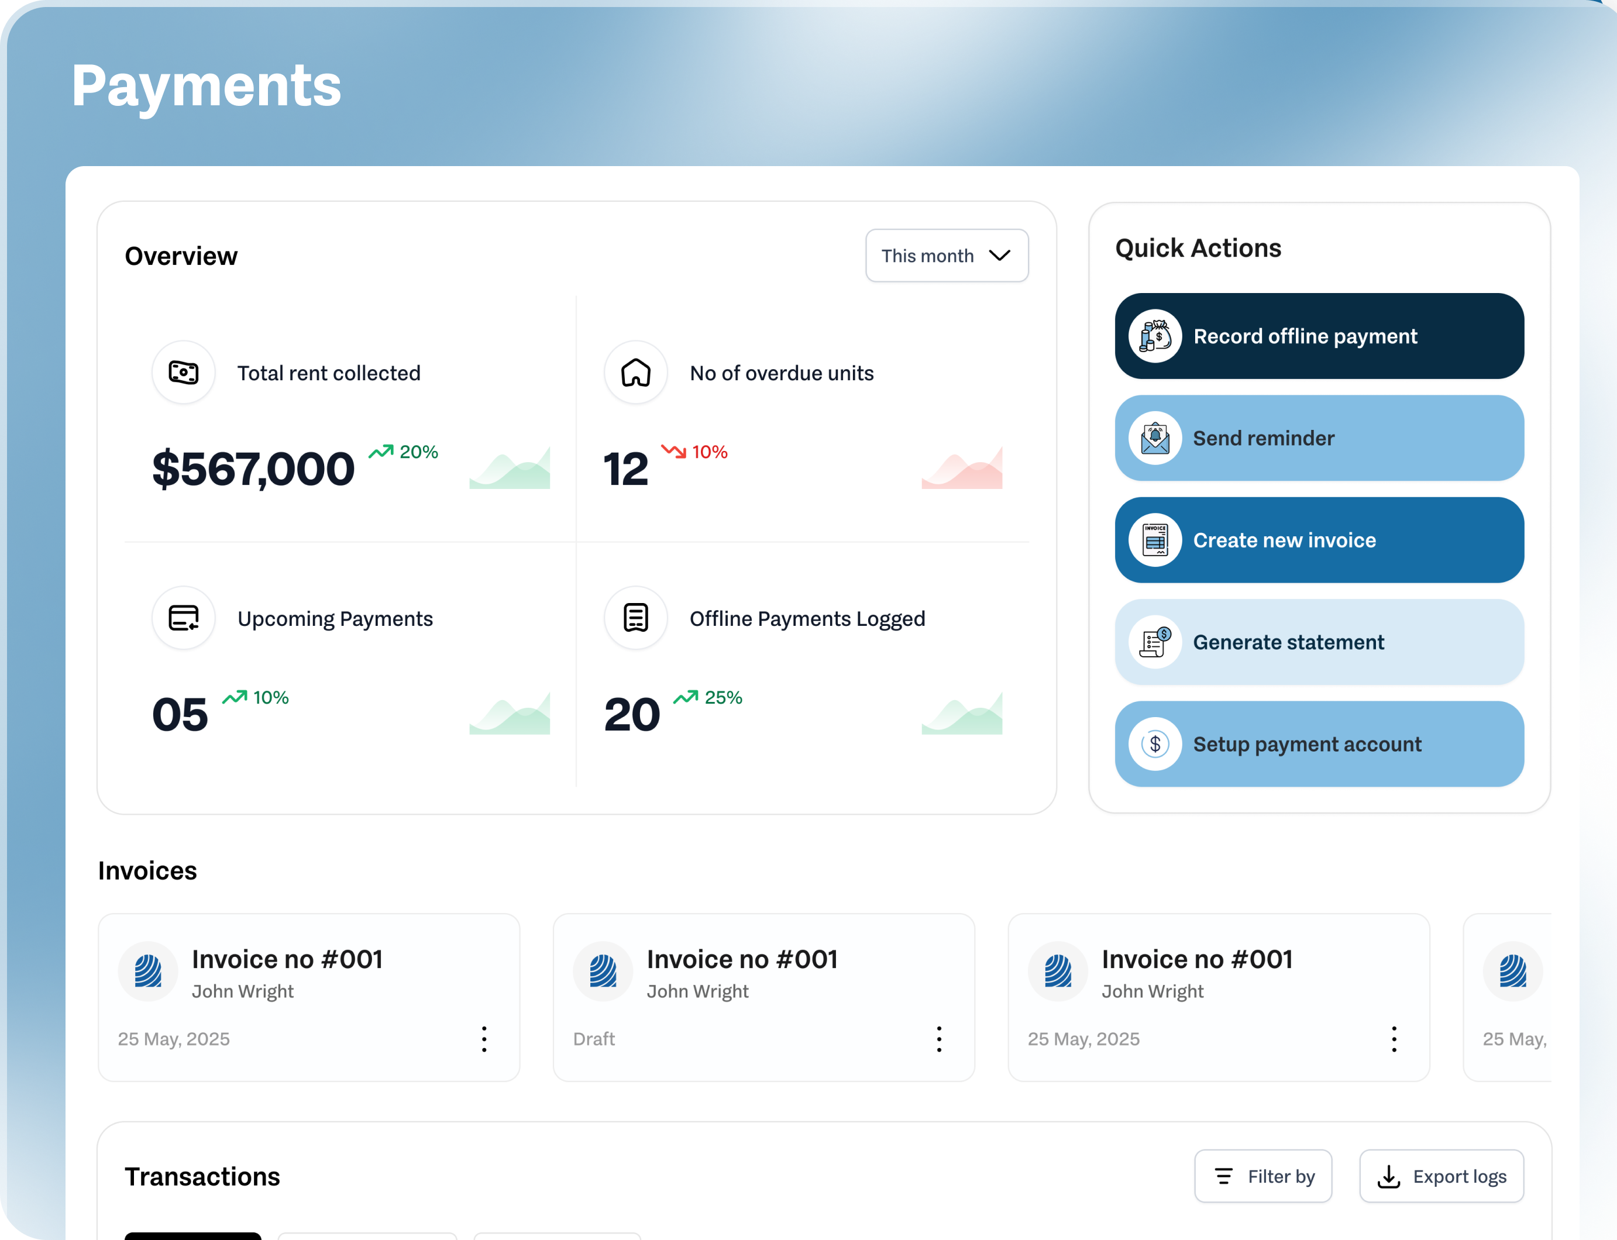Viewport: 1617px width, 1240px height.
Task: Open the This month period dropdown
Action: point(947,256)
